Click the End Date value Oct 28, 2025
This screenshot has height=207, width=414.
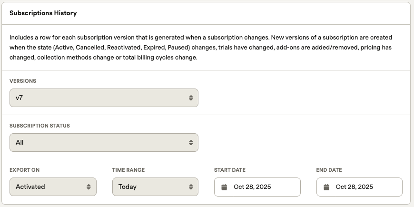click(x=354, y=187)
